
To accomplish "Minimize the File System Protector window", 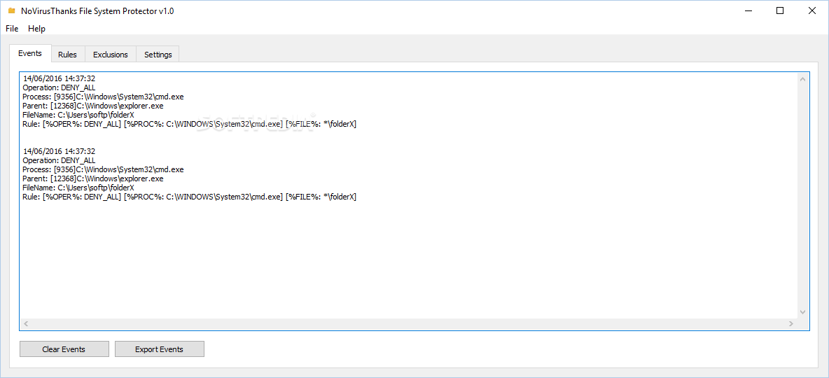I will click(x=748, y=10).
